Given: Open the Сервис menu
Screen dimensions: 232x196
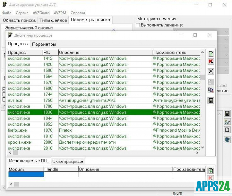Looking at the screenshot, I should (x=22, y=13).
